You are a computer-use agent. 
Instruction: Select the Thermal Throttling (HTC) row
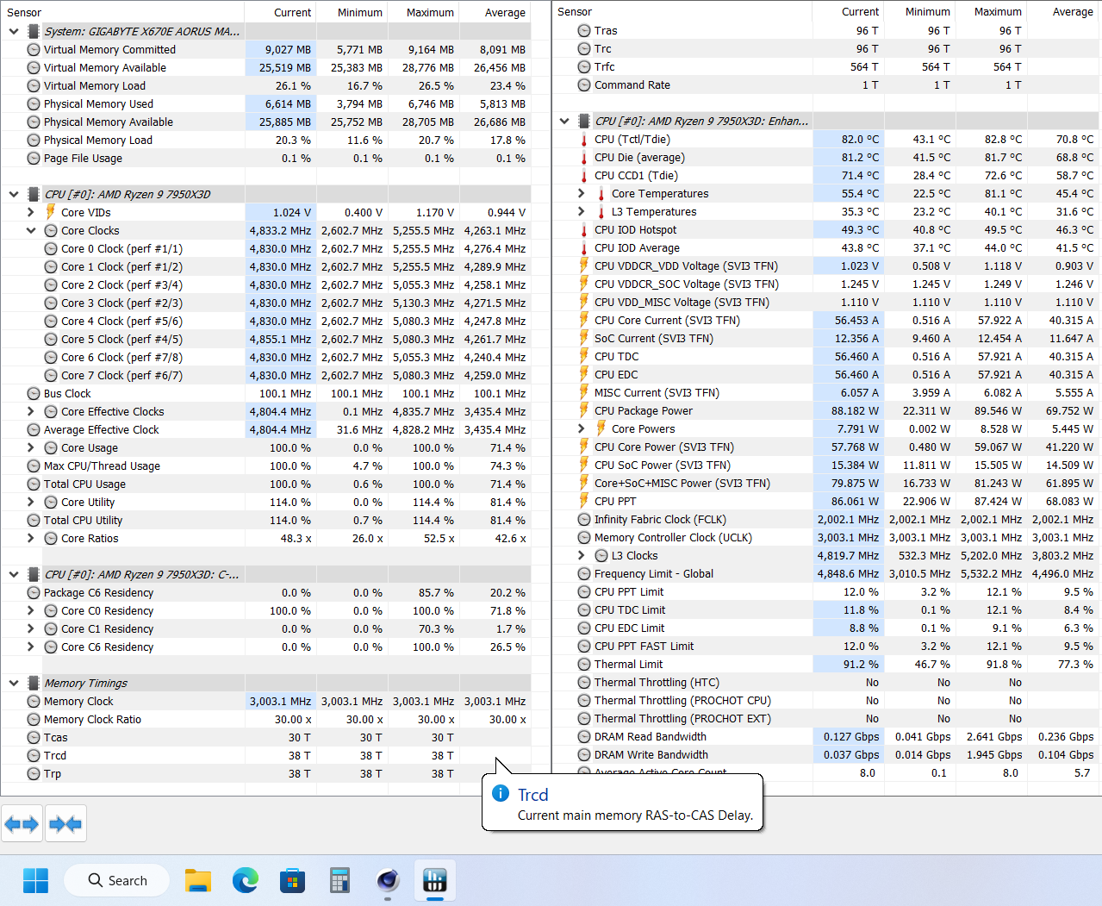(827, 683)
